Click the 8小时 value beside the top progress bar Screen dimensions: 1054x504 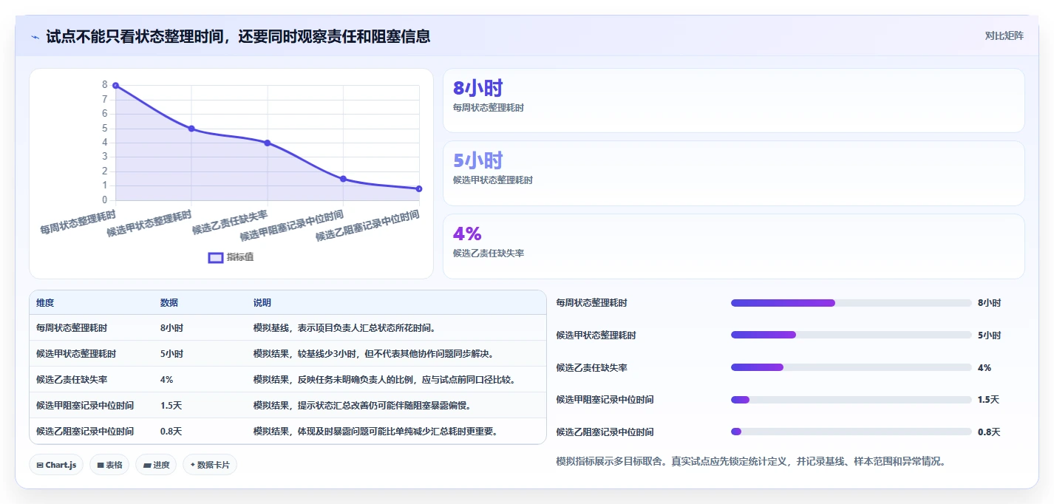[x=989, y=303]
